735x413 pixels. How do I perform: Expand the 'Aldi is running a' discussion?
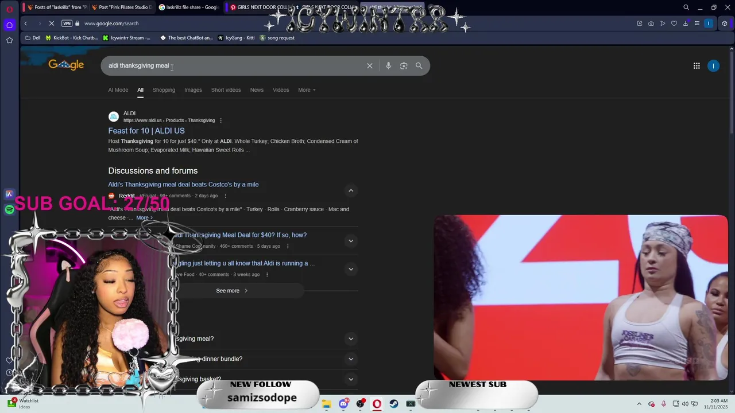(x=351, y=269)
